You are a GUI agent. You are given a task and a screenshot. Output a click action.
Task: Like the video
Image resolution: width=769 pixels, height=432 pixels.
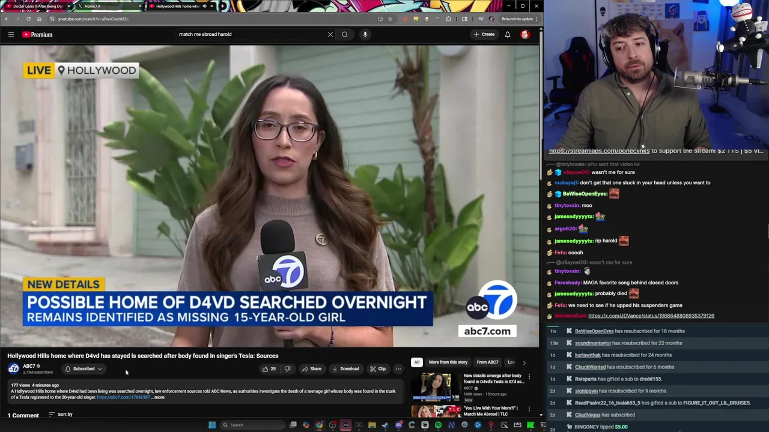click(x=269, y=369)
